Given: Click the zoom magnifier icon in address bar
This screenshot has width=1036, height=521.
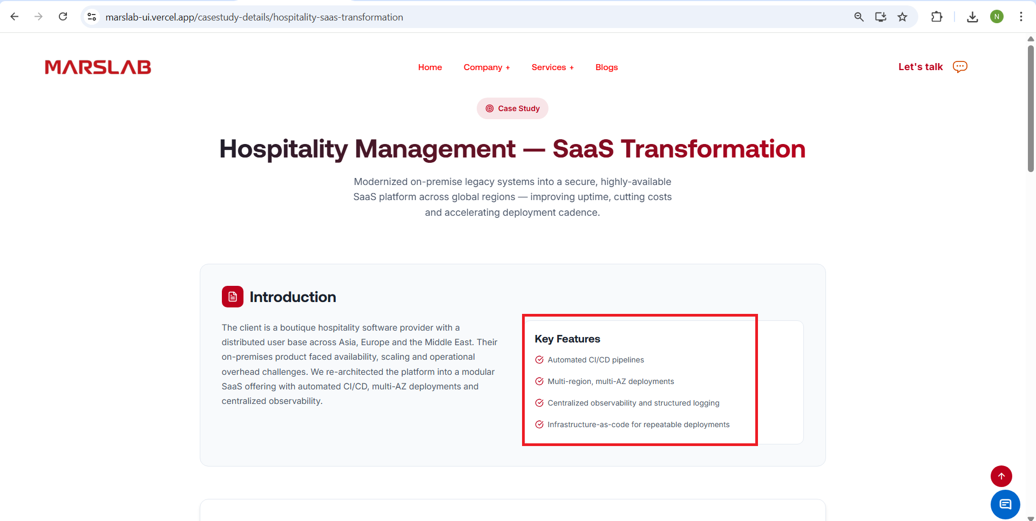Looking at the screenshot, I should (x=859, y=17).
